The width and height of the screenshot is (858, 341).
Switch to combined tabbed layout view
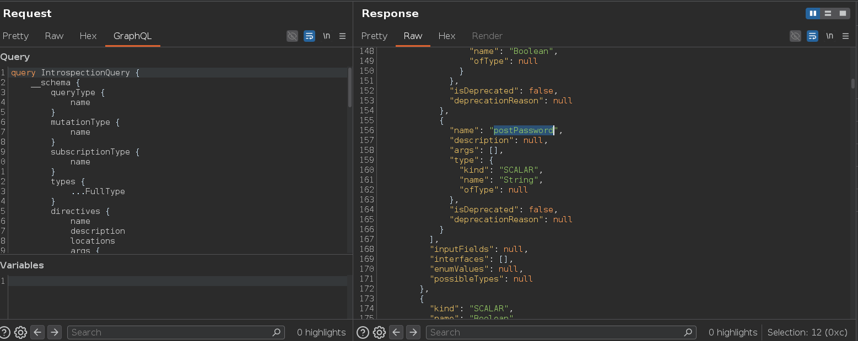click(x=843, y=13)
